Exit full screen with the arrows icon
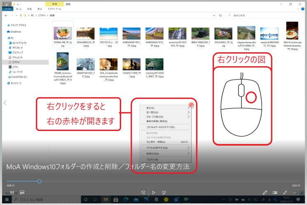 pyautogui.click(x=285, y=192)
